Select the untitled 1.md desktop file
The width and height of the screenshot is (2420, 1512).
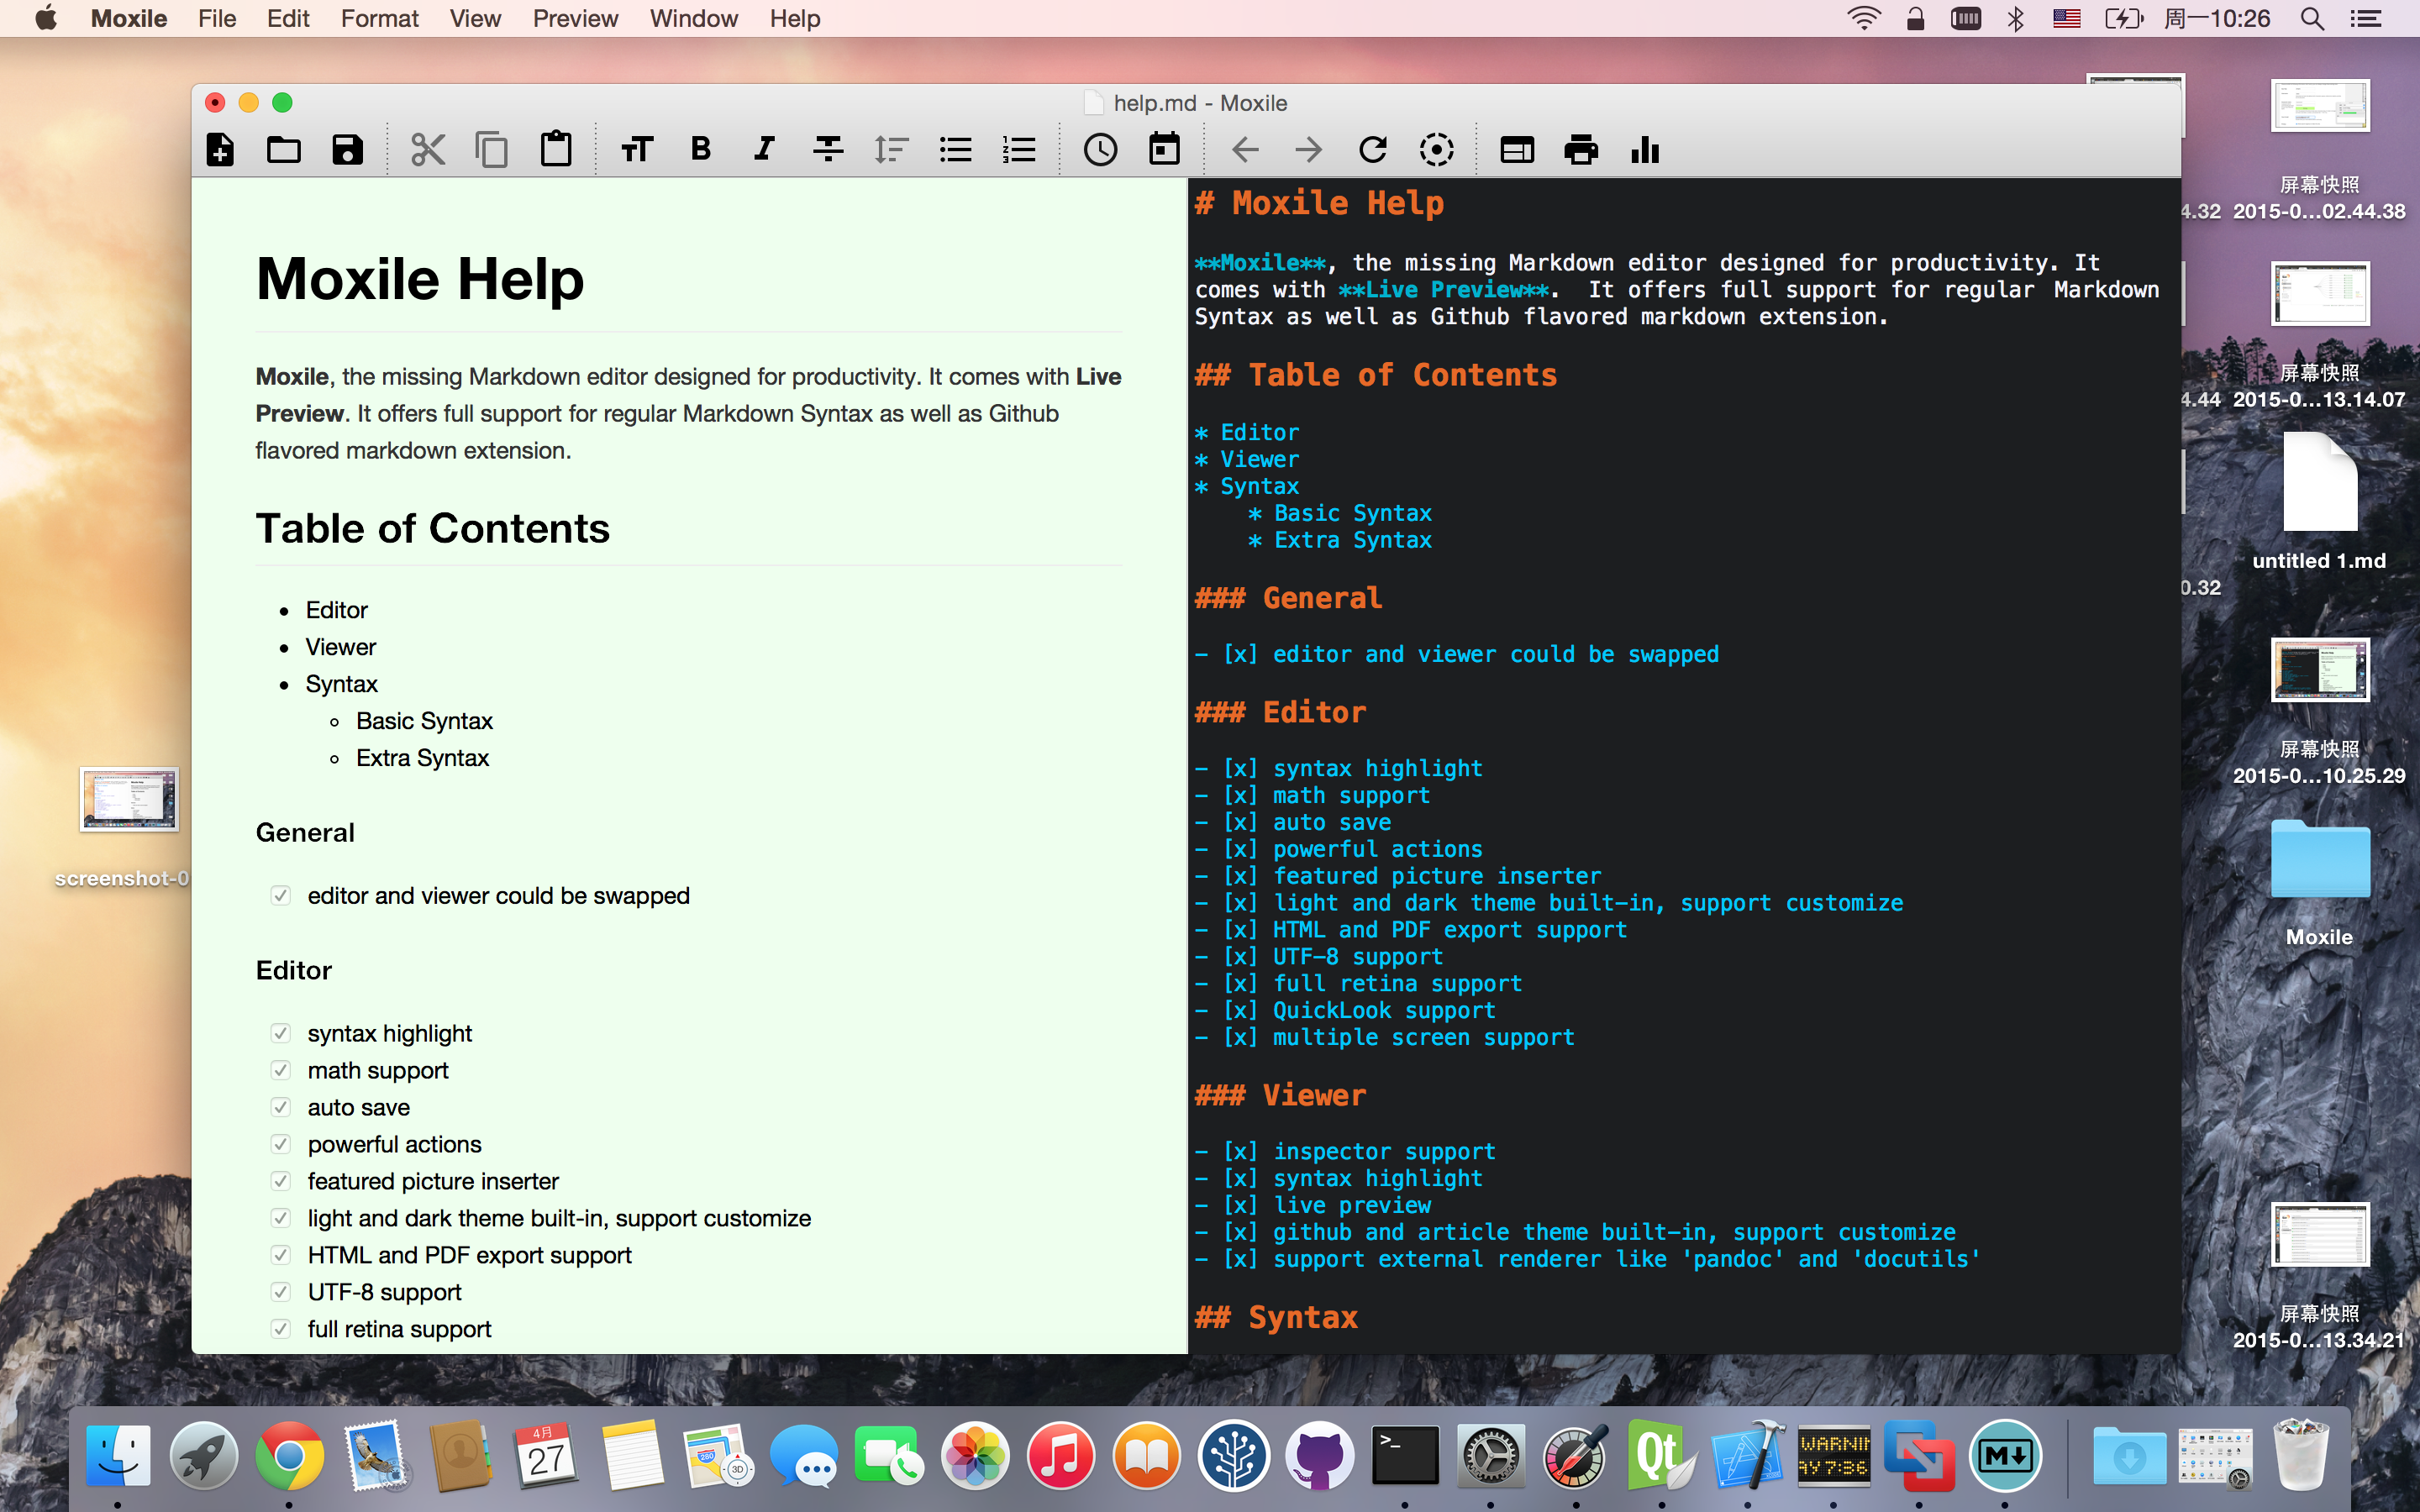click(2319, 500)
